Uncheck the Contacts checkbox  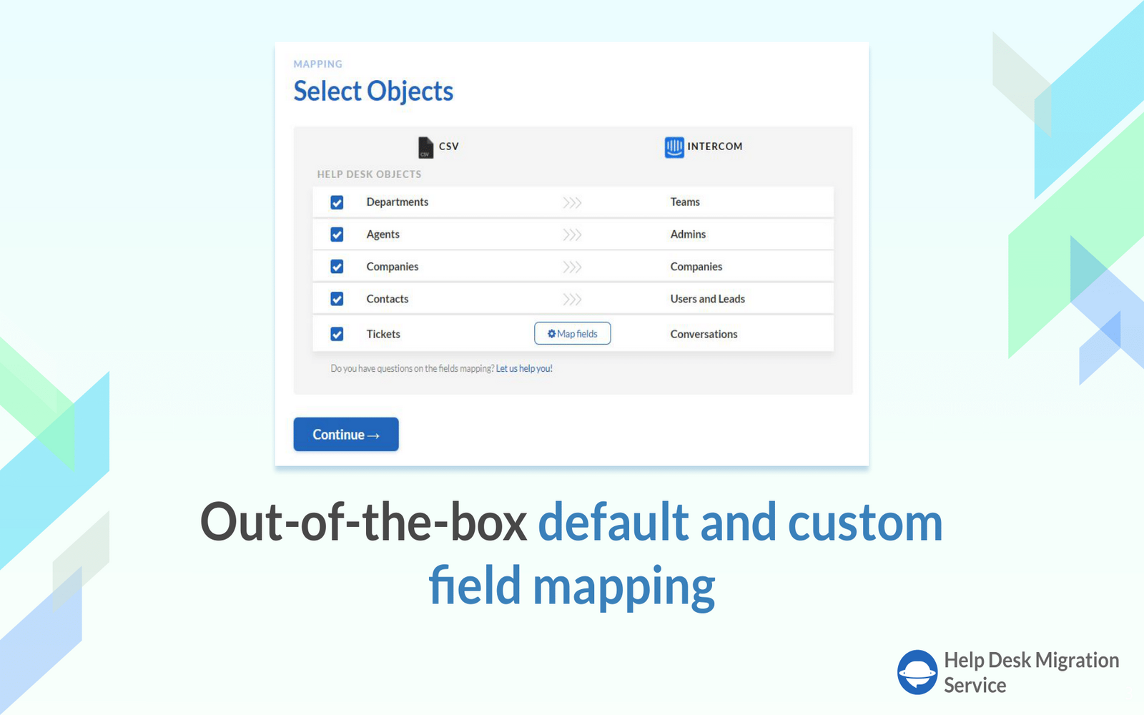click(x=337, y=300)
